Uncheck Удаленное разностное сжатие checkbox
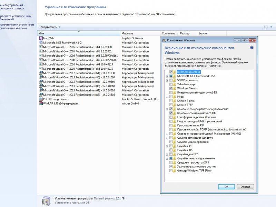 pos(171,167)
